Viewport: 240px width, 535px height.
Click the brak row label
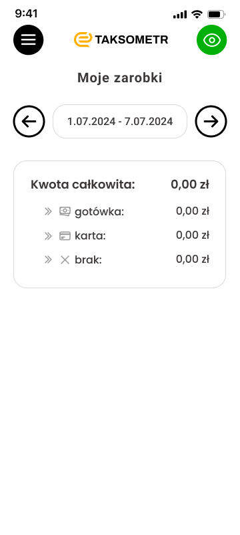click(89, 260)
